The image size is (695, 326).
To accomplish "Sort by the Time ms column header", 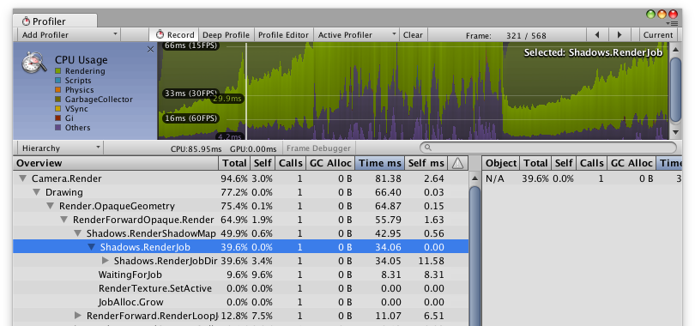I will pyautogui.click(x=380, y=164).
